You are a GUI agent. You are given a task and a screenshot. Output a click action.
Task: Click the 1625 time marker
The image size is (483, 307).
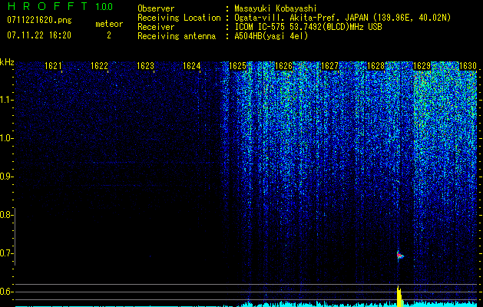pyautogui.click(x=237, y=66)
